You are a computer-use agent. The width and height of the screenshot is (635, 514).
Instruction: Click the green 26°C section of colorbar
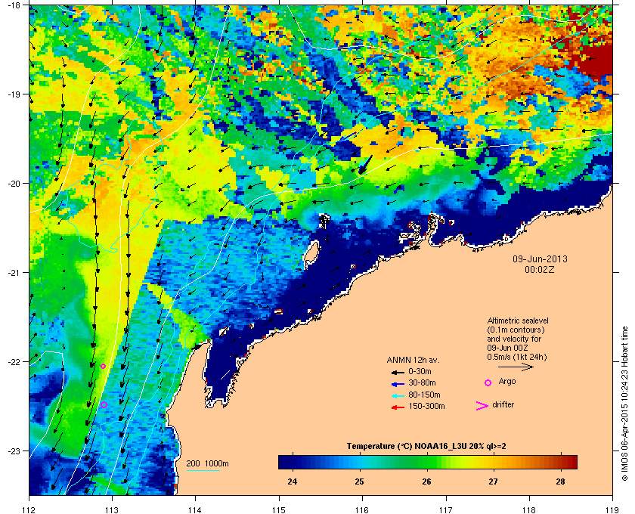[x=426, y=462]
